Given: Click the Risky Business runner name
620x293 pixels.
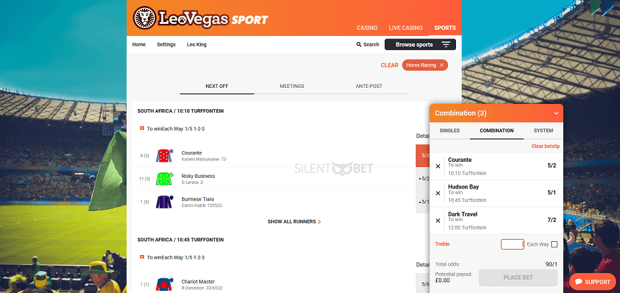Looking at the screenshot, I should click(x=198, y=176).
